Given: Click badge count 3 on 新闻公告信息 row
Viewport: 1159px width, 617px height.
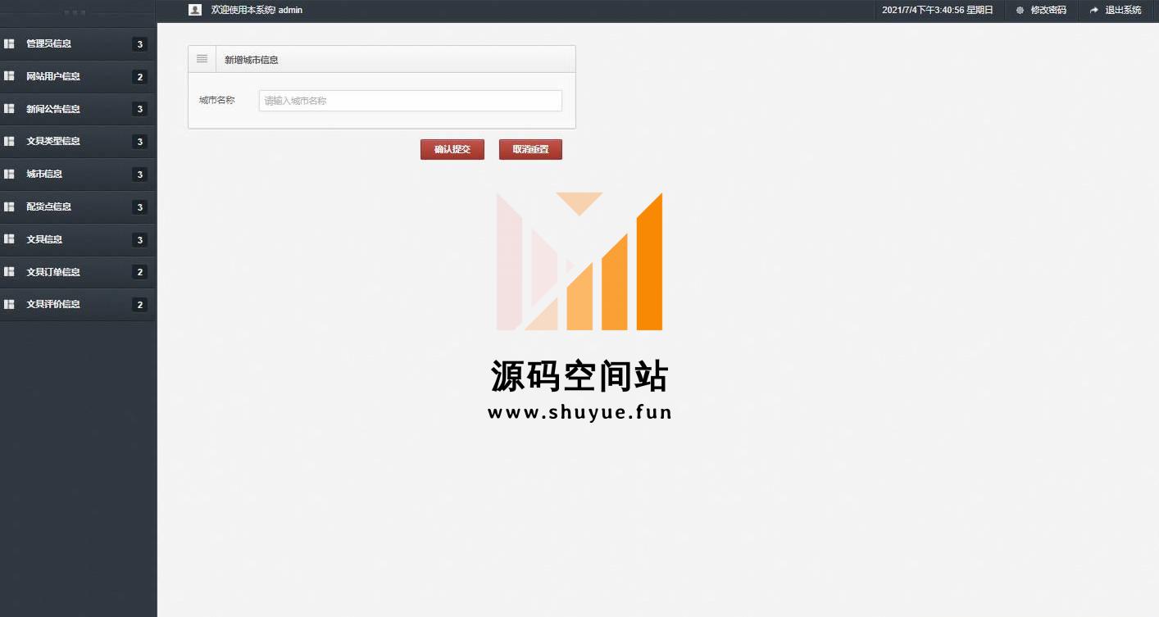Looking at the screenshot, I should tap(140, 109).
